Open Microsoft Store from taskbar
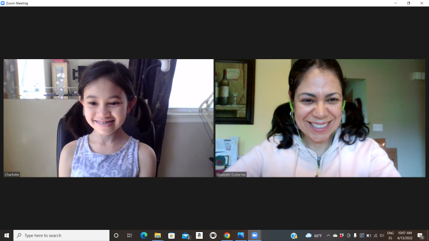Screen dimensions: 429x241 [x=171, y=235]
